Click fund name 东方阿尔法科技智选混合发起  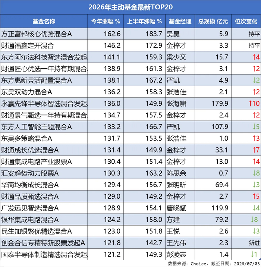[x=44, y=57]
